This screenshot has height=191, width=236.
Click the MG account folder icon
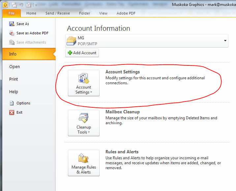[x=71, y=41]
